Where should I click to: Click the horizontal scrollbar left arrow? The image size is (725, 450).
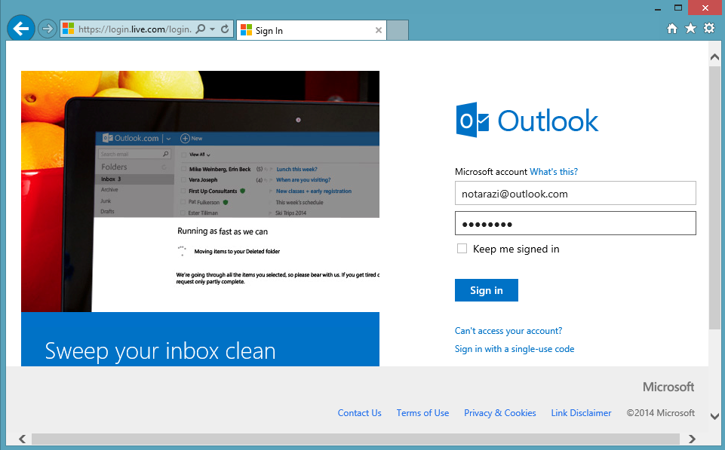[22, 439]
